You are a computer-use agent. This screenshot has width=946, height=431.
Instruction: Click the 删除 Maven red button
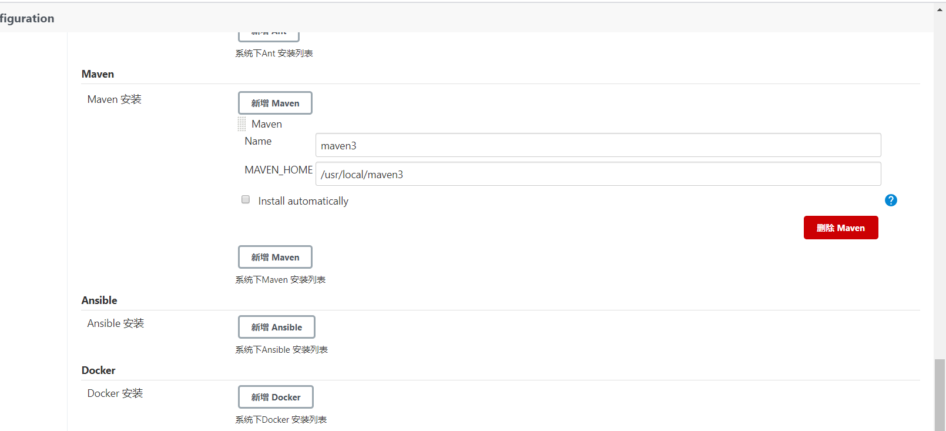coord(840,228)
